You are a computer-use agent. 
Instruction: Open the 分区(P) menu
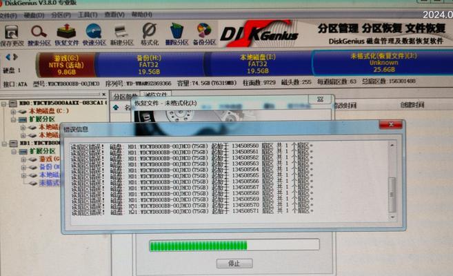61,14
